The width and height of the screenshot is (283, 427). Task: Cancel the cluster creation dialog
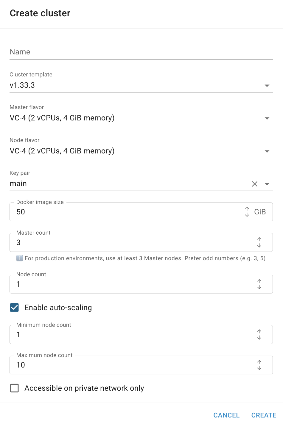[226, 415]
